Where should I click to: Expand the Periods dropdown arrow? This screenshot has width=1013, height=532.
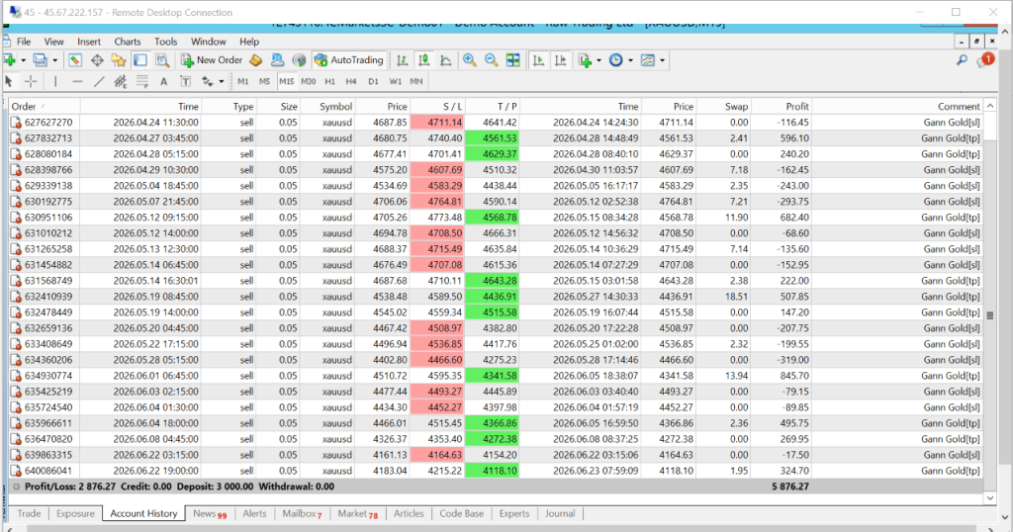click(630, 60)
